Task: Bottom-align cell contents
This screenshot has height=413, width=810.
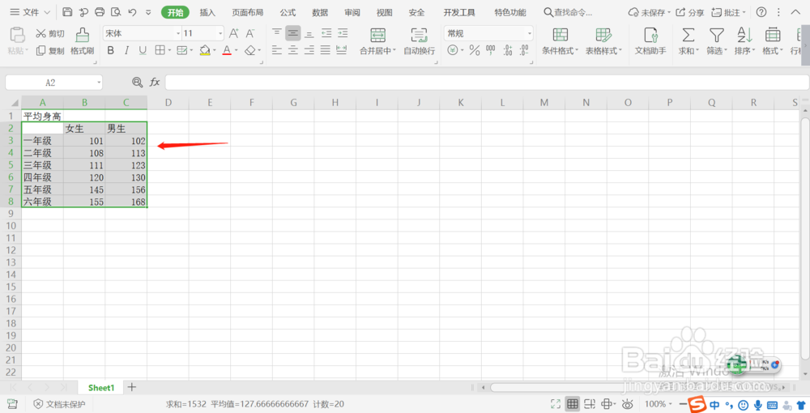Action: (309, 33)
